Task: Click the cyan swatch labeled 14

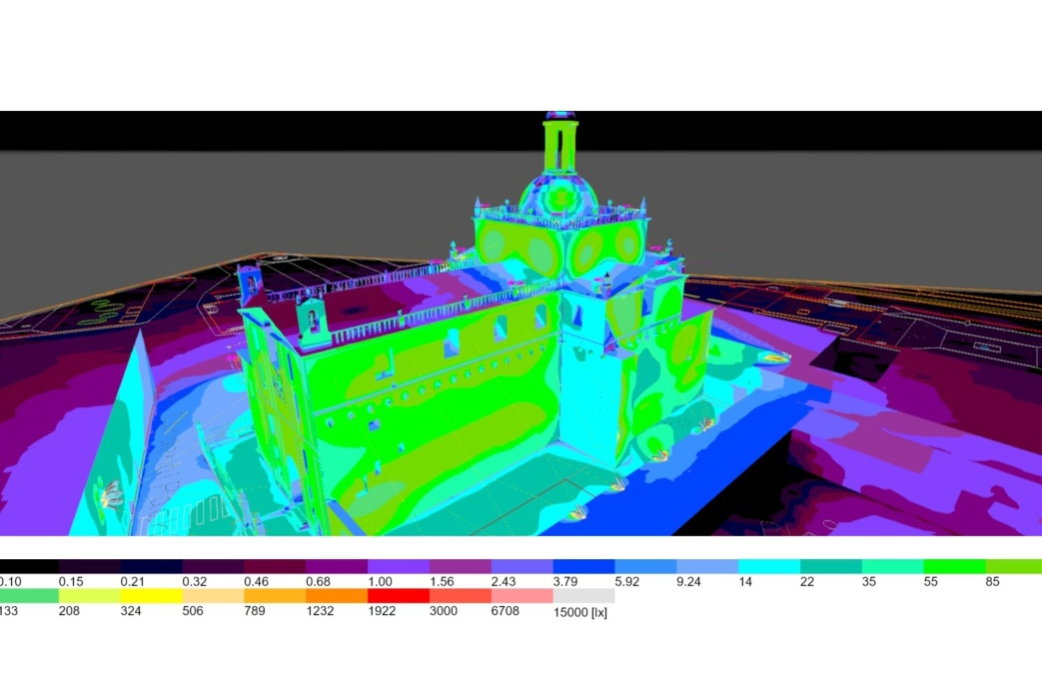Action: (769, 566)
